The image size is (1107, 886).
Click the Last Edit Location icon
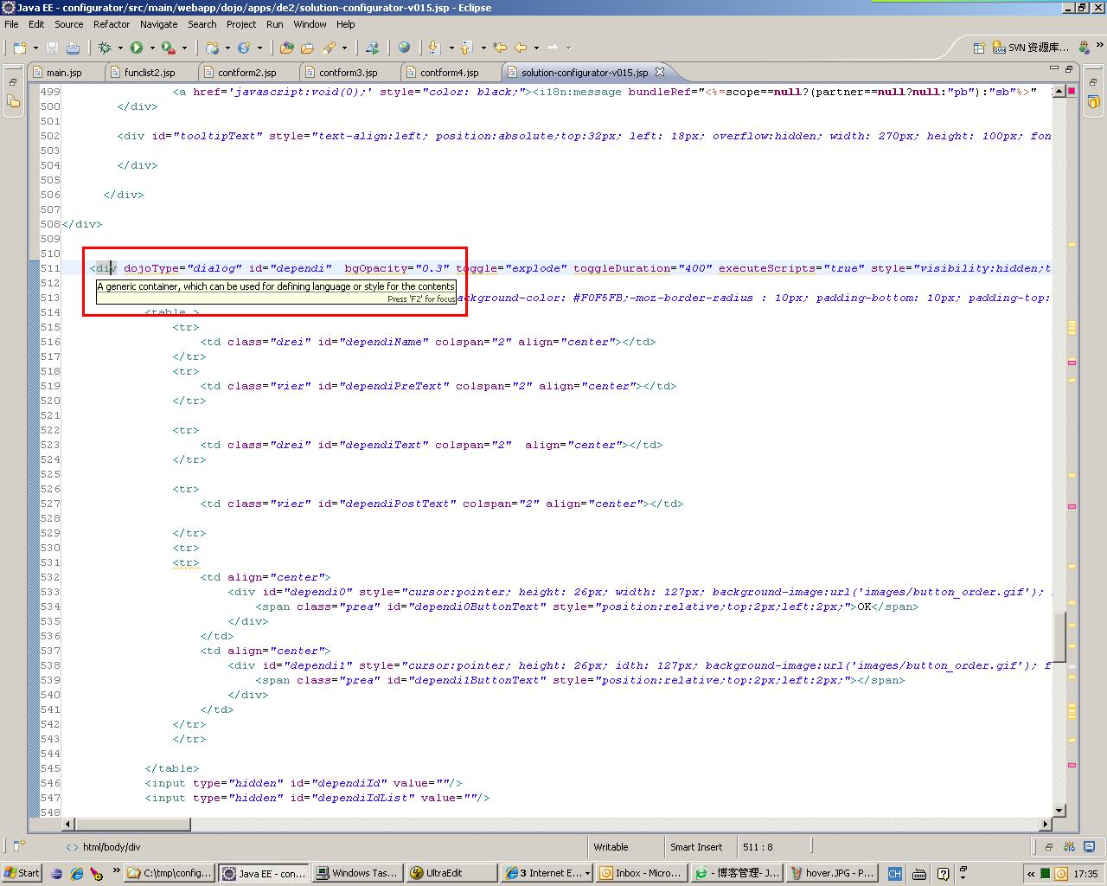500,48
